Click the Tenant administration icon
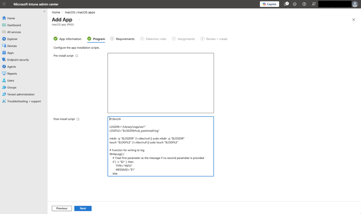 (x=4, y=94)
